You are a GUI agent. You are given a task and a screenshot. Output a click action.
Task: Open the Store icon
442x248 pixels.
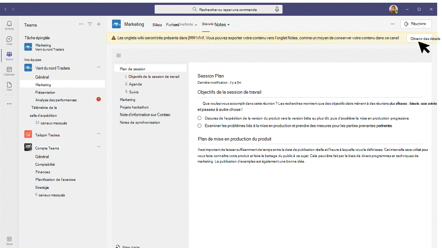coord(9,241)
